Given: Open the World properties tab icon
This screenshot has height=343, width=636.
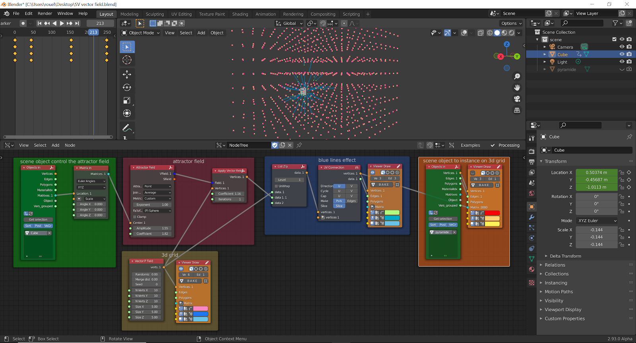Looking at the screenshot, I should pyautogui.click(x=531, y=193).
